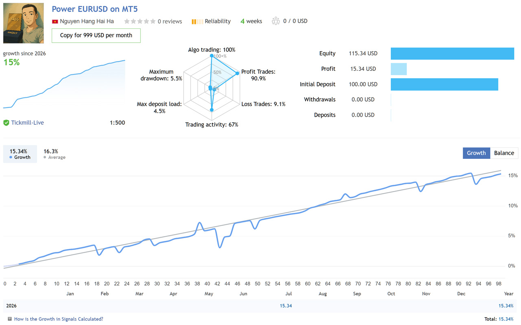Click the question icon near Growth calculation link
Screen dimensions: 521x325
click(10, 319)
